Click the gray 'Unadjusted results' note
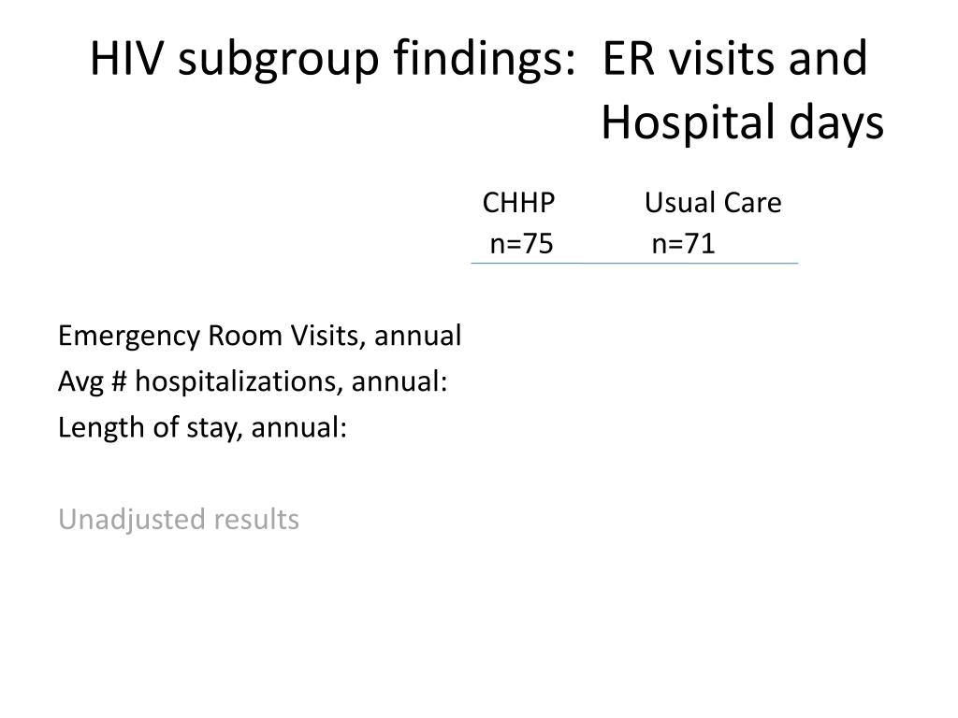The height and width of the screenshot is (718, 958). coord(179,520)
